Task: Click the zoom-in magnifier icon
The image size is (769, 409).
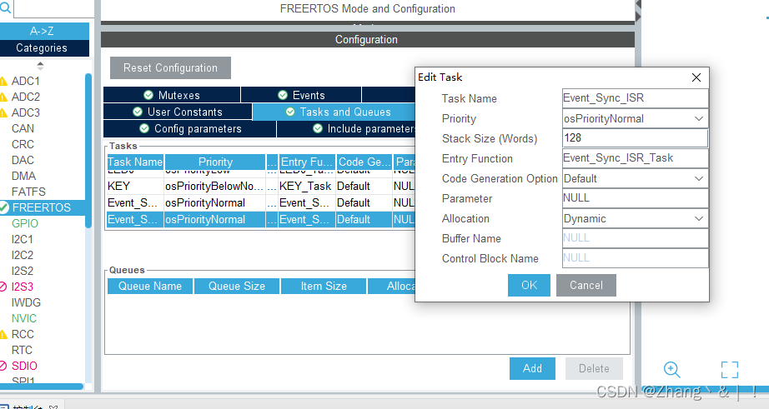Action: click(x=671, y=370)
